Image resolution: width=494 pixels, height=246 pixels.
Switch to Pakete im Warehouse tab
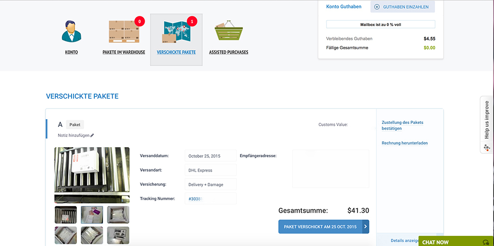coord(124,53)
